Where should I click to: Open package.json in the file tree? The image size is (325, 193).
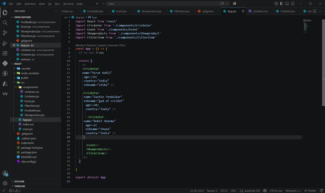click(29, 152)
